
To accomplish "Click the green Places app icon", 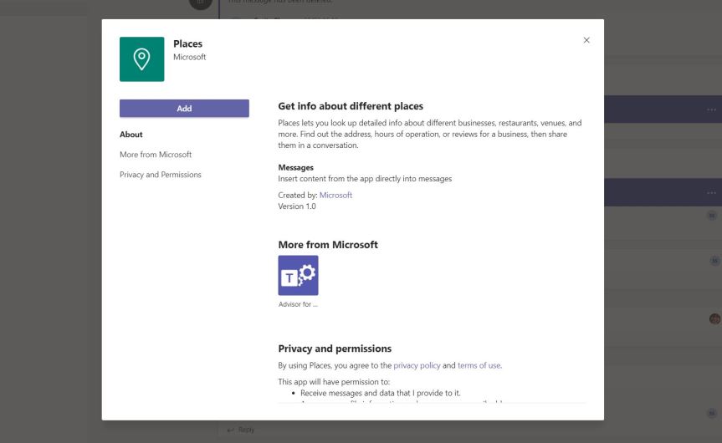I will [141, 59].
